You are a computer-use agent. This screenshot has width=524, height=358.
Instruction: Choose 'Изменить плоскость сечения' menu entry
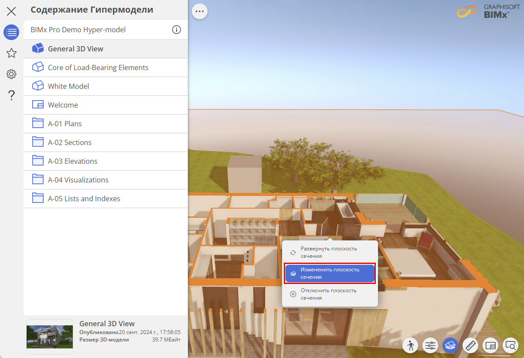click(330, 273)
